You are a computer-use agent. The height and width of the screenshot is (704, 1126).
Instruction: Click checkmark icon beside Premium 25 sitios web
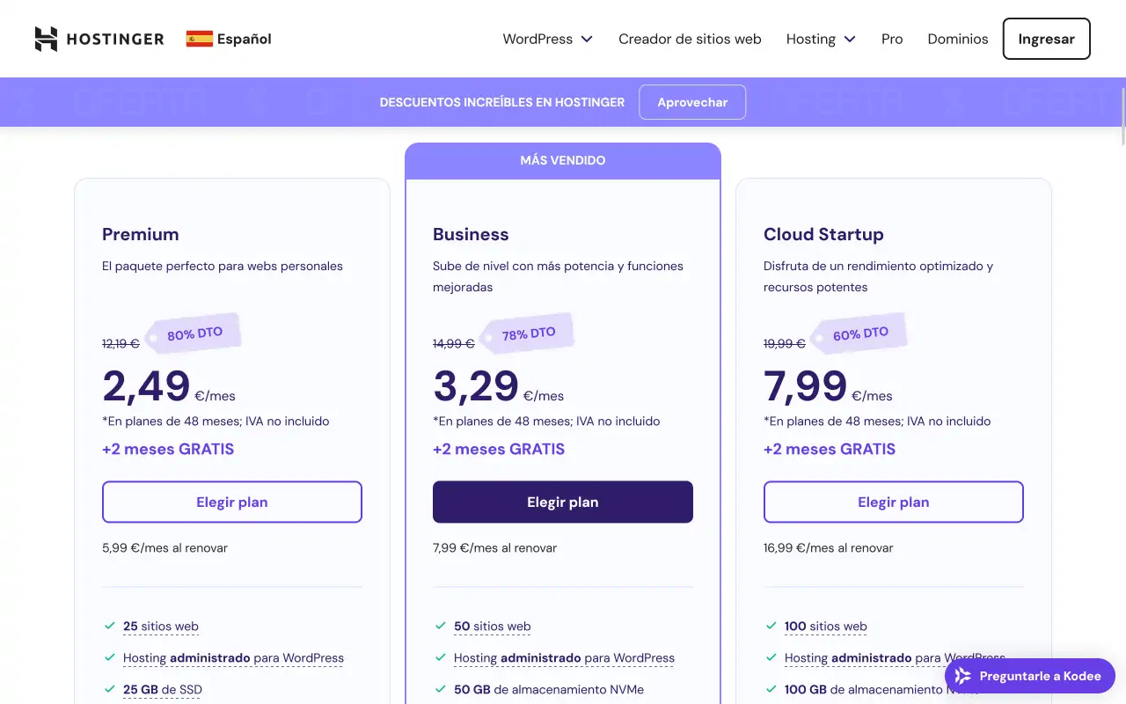pos(110,627)
